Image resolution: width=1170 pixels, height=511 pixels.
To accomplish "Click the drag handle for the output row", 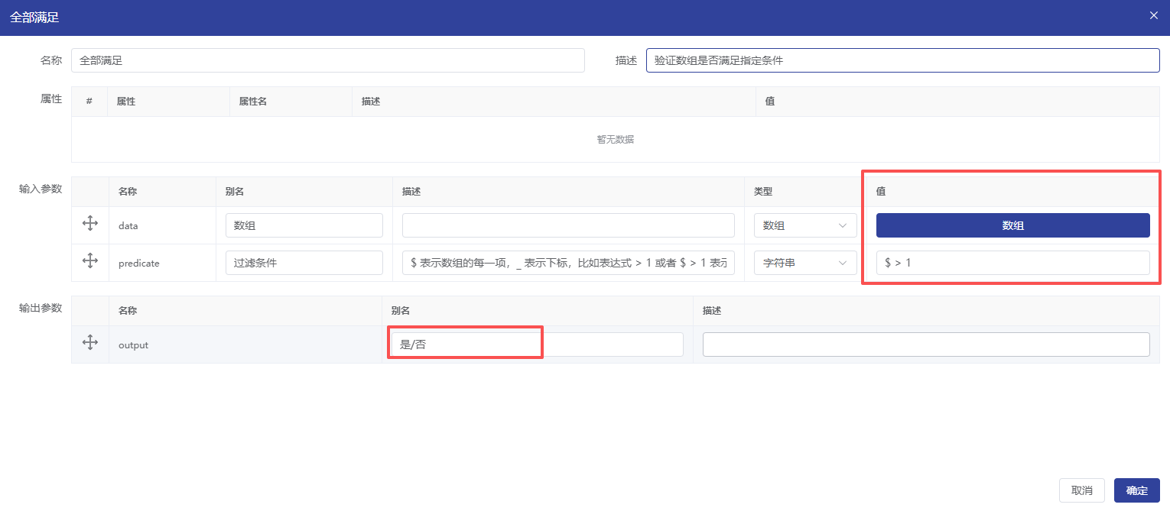I will 89,343.
